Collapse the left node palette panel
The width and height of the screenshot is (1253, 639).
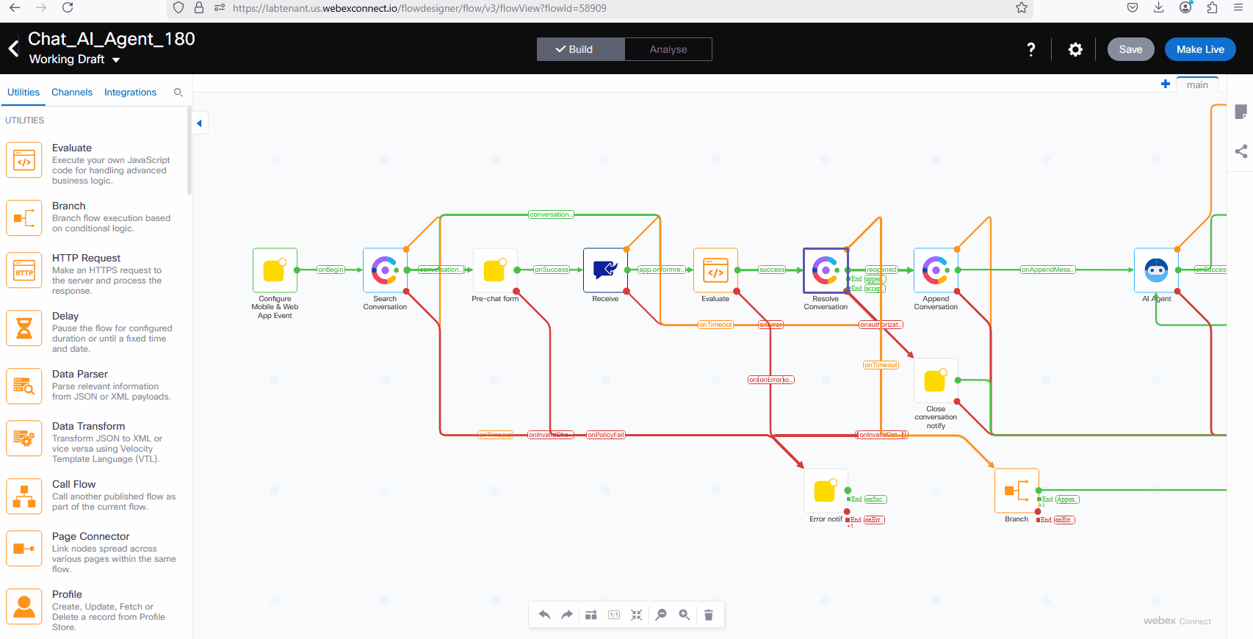coord(199,123)
